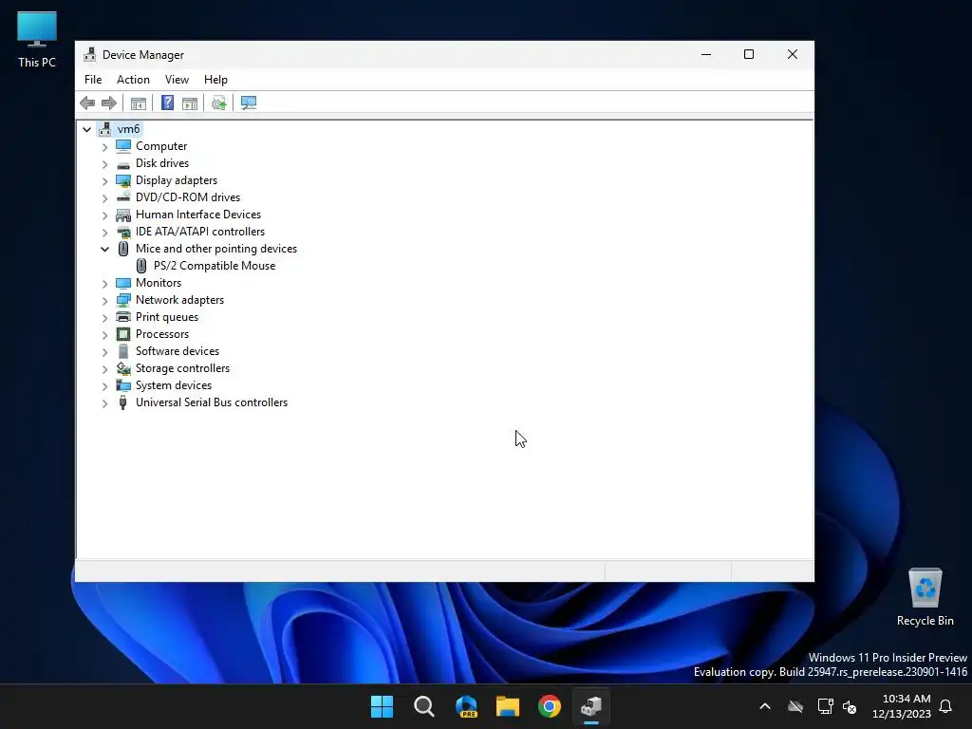Select the IDE ATA/ATAPI controllers label

pyautogui.click(x=200, y=232)
